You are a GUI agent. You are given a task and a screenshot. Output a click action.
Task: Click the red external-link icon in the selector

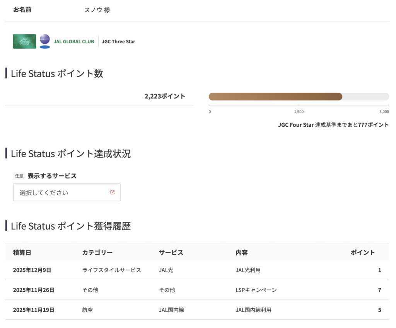[112, 192]
